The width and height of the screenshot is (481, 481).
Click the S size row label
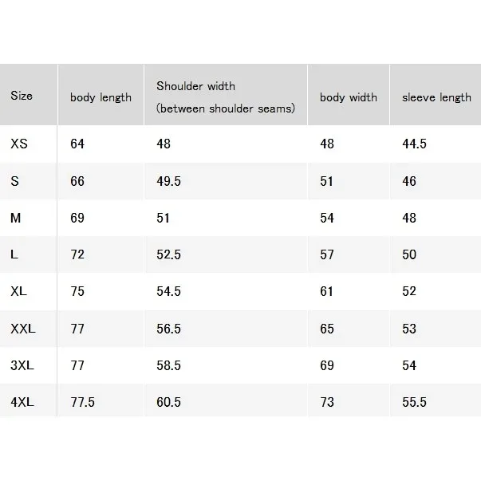coord(14,181)
